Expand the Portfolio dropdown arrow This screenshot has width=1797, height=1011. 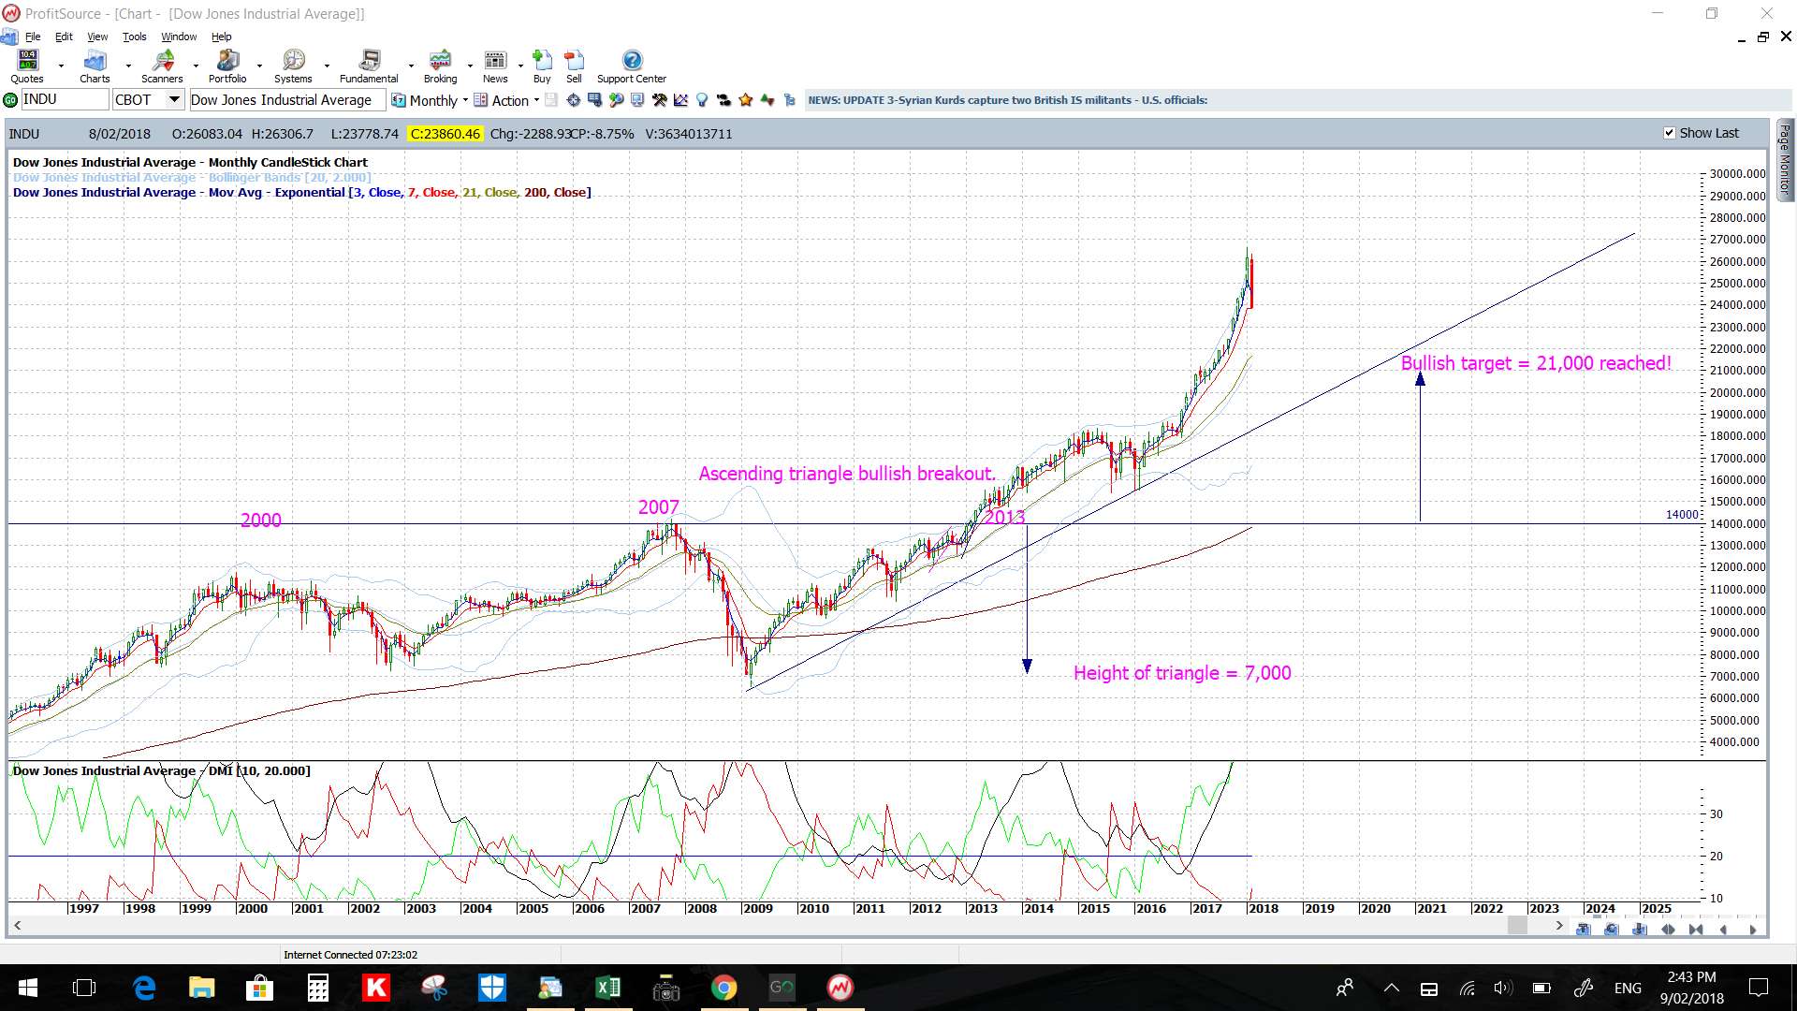tap(259, 66)
